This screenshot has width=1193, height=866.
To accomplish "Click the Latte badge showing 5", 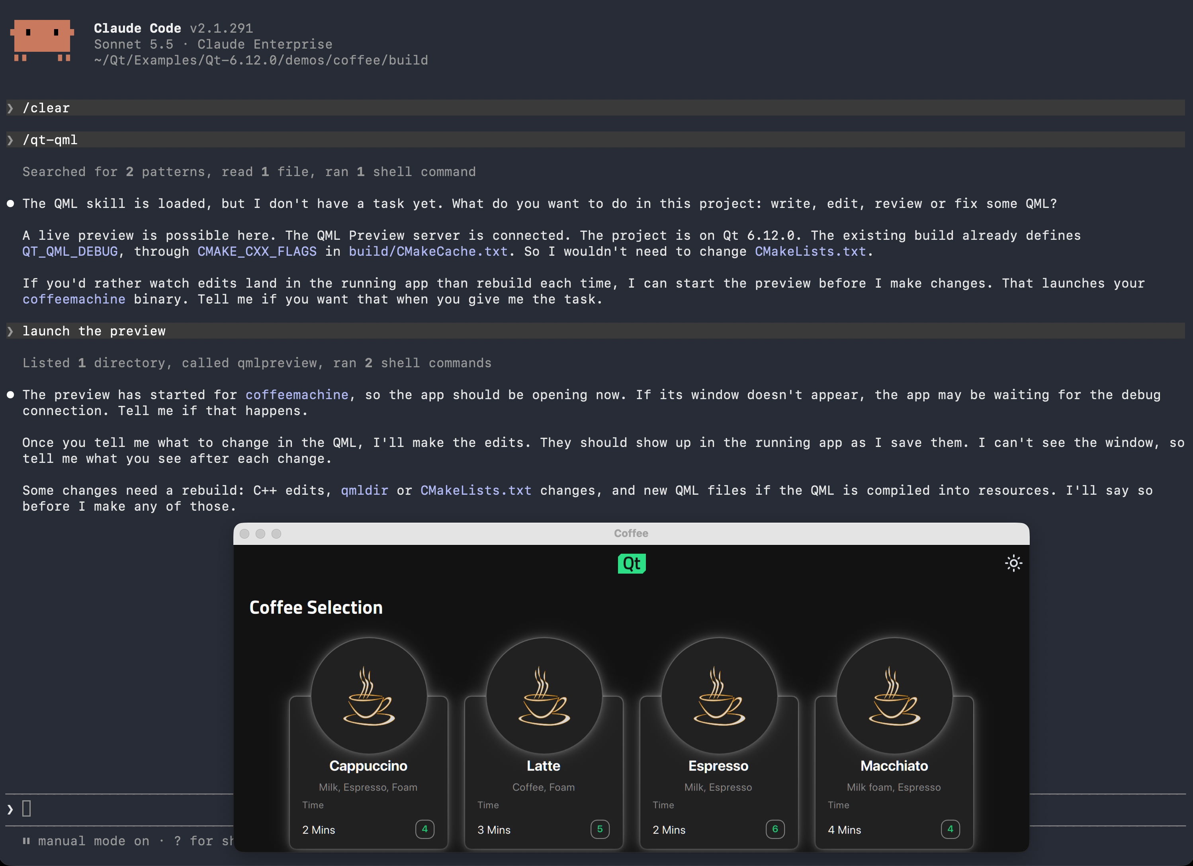I will [x=600, y=829].
